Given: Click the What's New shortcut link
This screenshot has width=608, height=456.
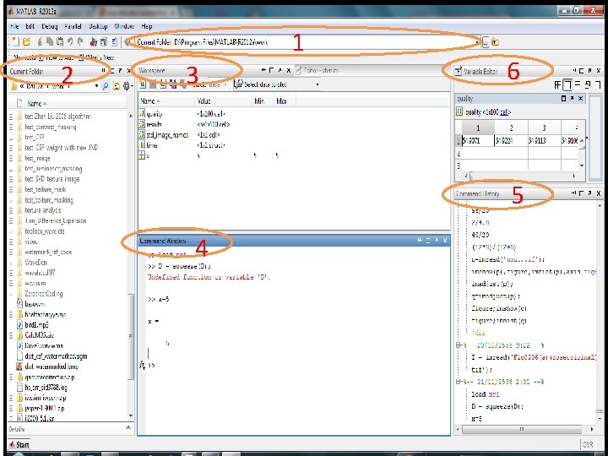Looking at the screenshot, I should pyautogui.click(x=96, y=57).
